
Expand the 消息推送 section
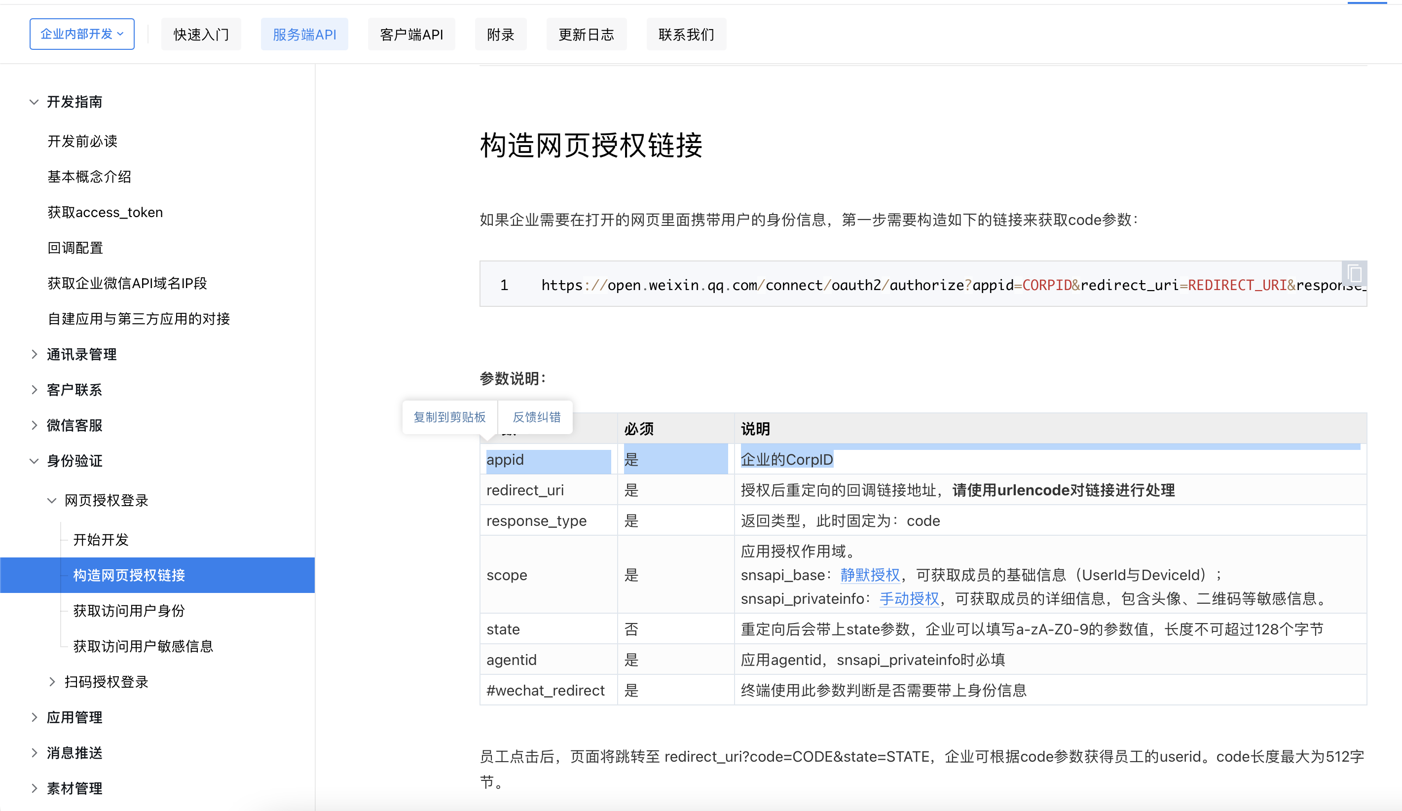(34, 753)
